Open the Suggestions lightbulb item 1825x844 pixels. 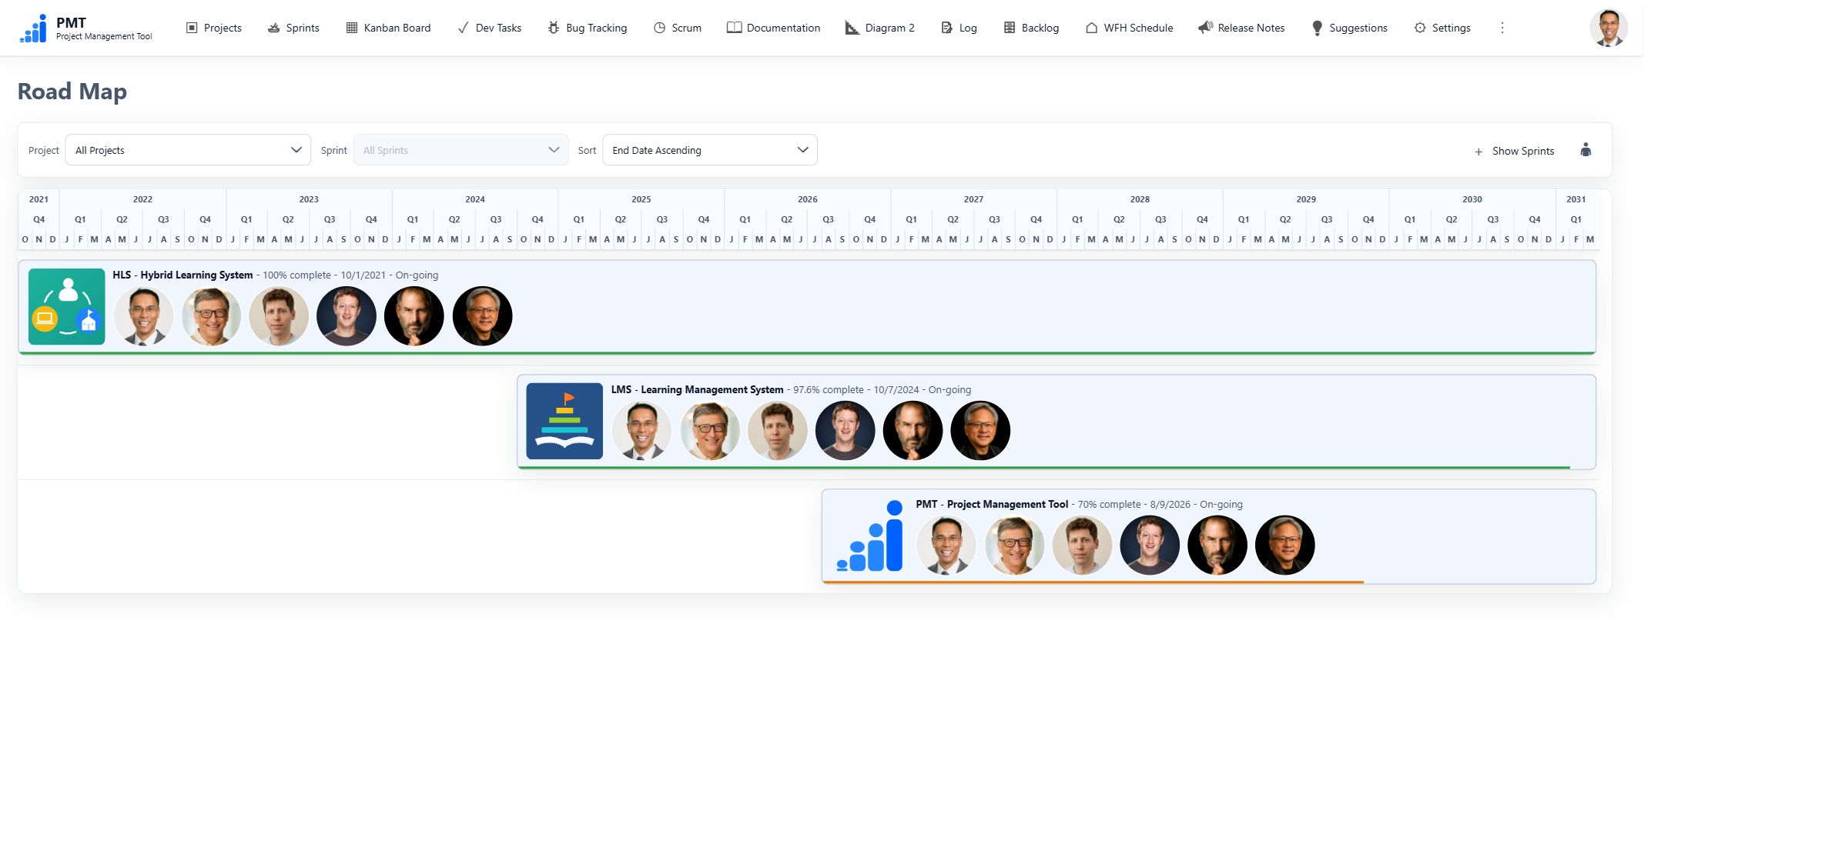tap(1349, 28)
